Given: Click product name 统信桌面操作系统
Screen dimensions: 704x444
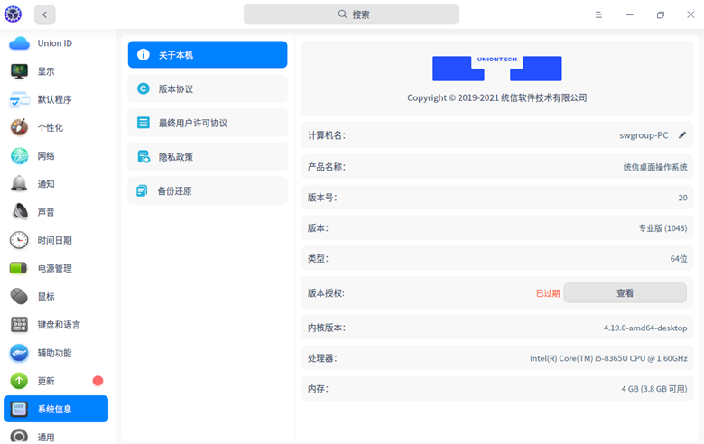Looking at the screenshot, I should (655, 167).
